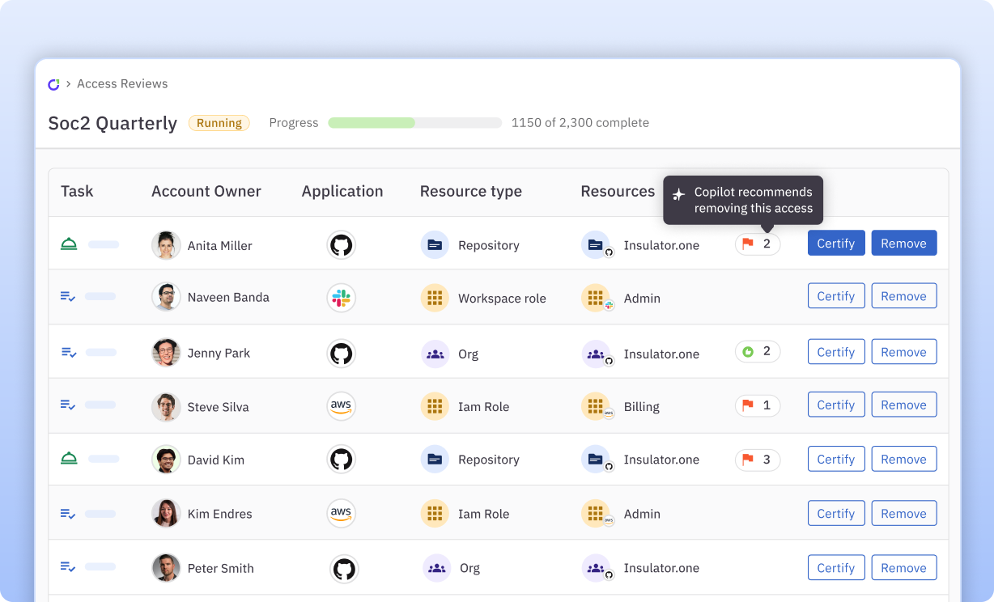Click the green check badge in Jenny Park's row
The width and height of the screenshot is (994, 602).
click(x=757, y=351)
